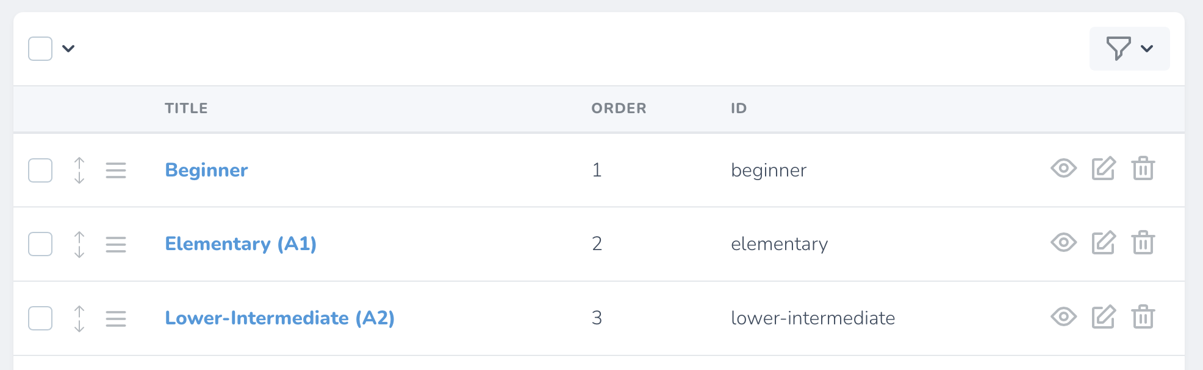Viewport: 1203px width, 370px height.
Task: Click the edit icon for Beginner row
Action: pos(1103,169)
